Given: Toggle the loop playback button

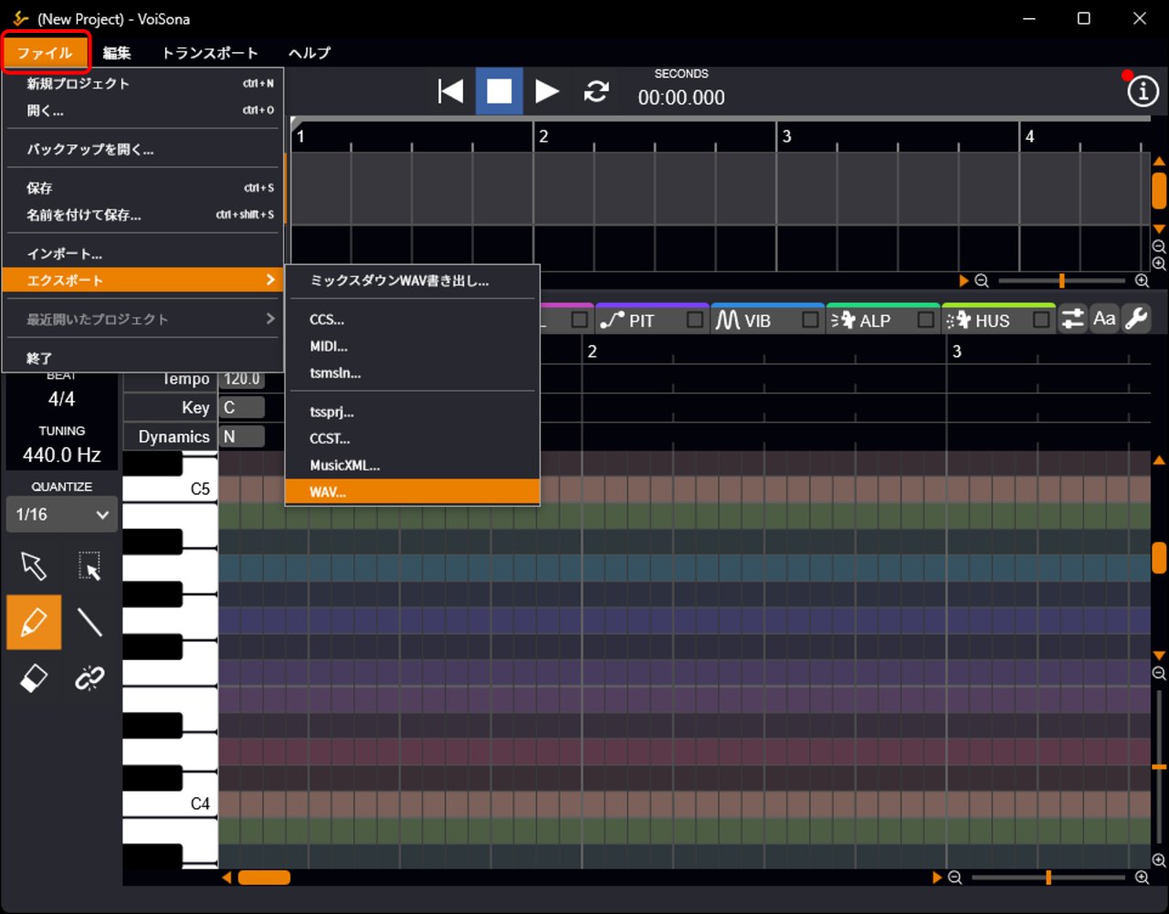Looking at the screenshot, I should pos(596,91).
